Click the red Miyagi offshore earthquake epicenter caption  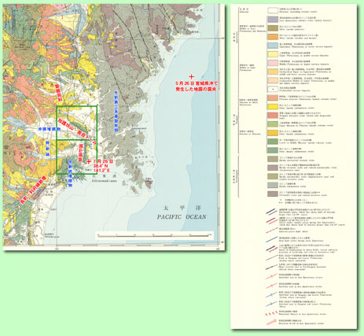coord(197,86)
